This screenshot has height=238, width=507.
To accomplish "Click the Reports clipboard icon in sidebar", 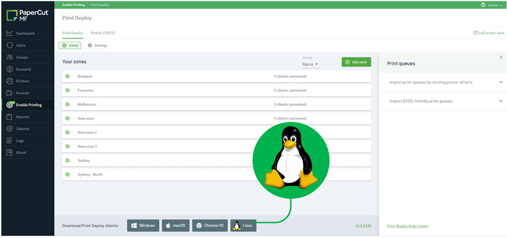I will 10,117.
